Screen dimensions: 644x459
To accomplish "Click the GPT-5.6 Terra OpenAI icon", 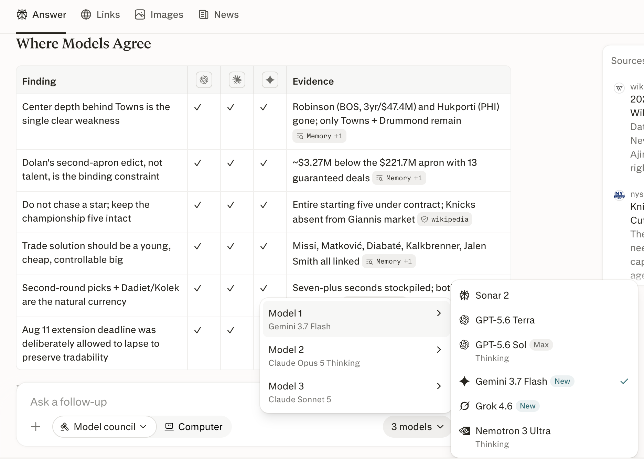I will pos(464,320).
